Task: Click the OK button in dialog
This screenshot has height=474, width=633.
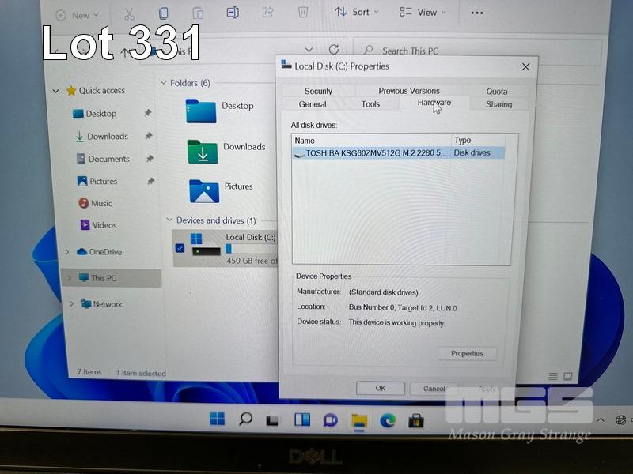Action: coord(380,388)
